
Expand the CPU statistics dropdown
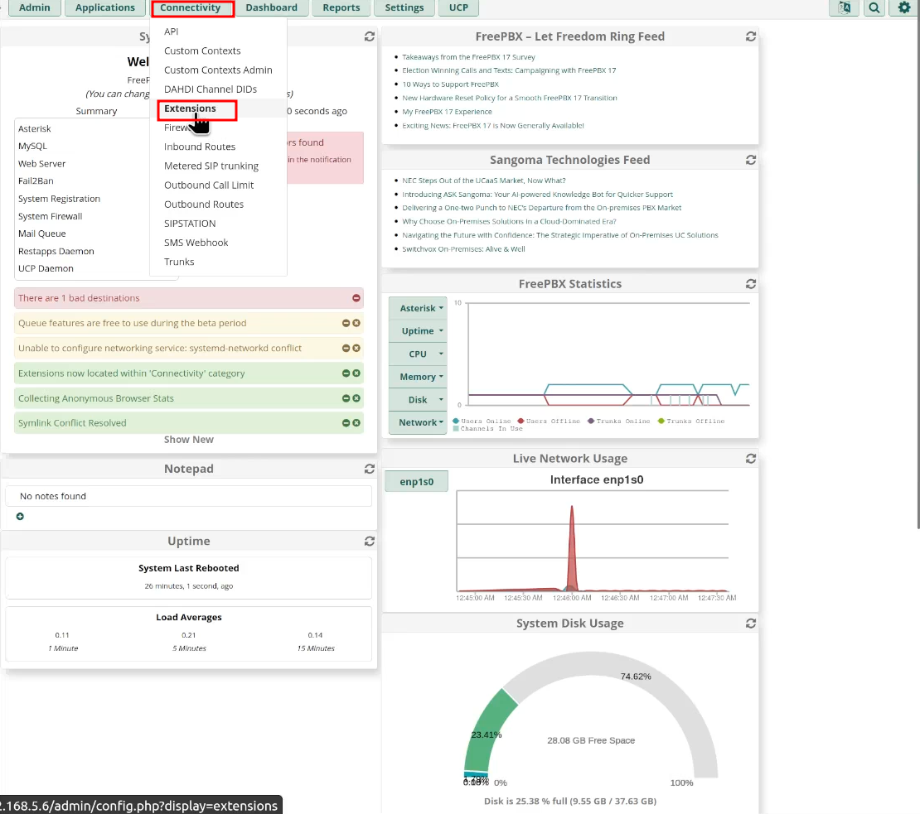(x=418, y=354)
